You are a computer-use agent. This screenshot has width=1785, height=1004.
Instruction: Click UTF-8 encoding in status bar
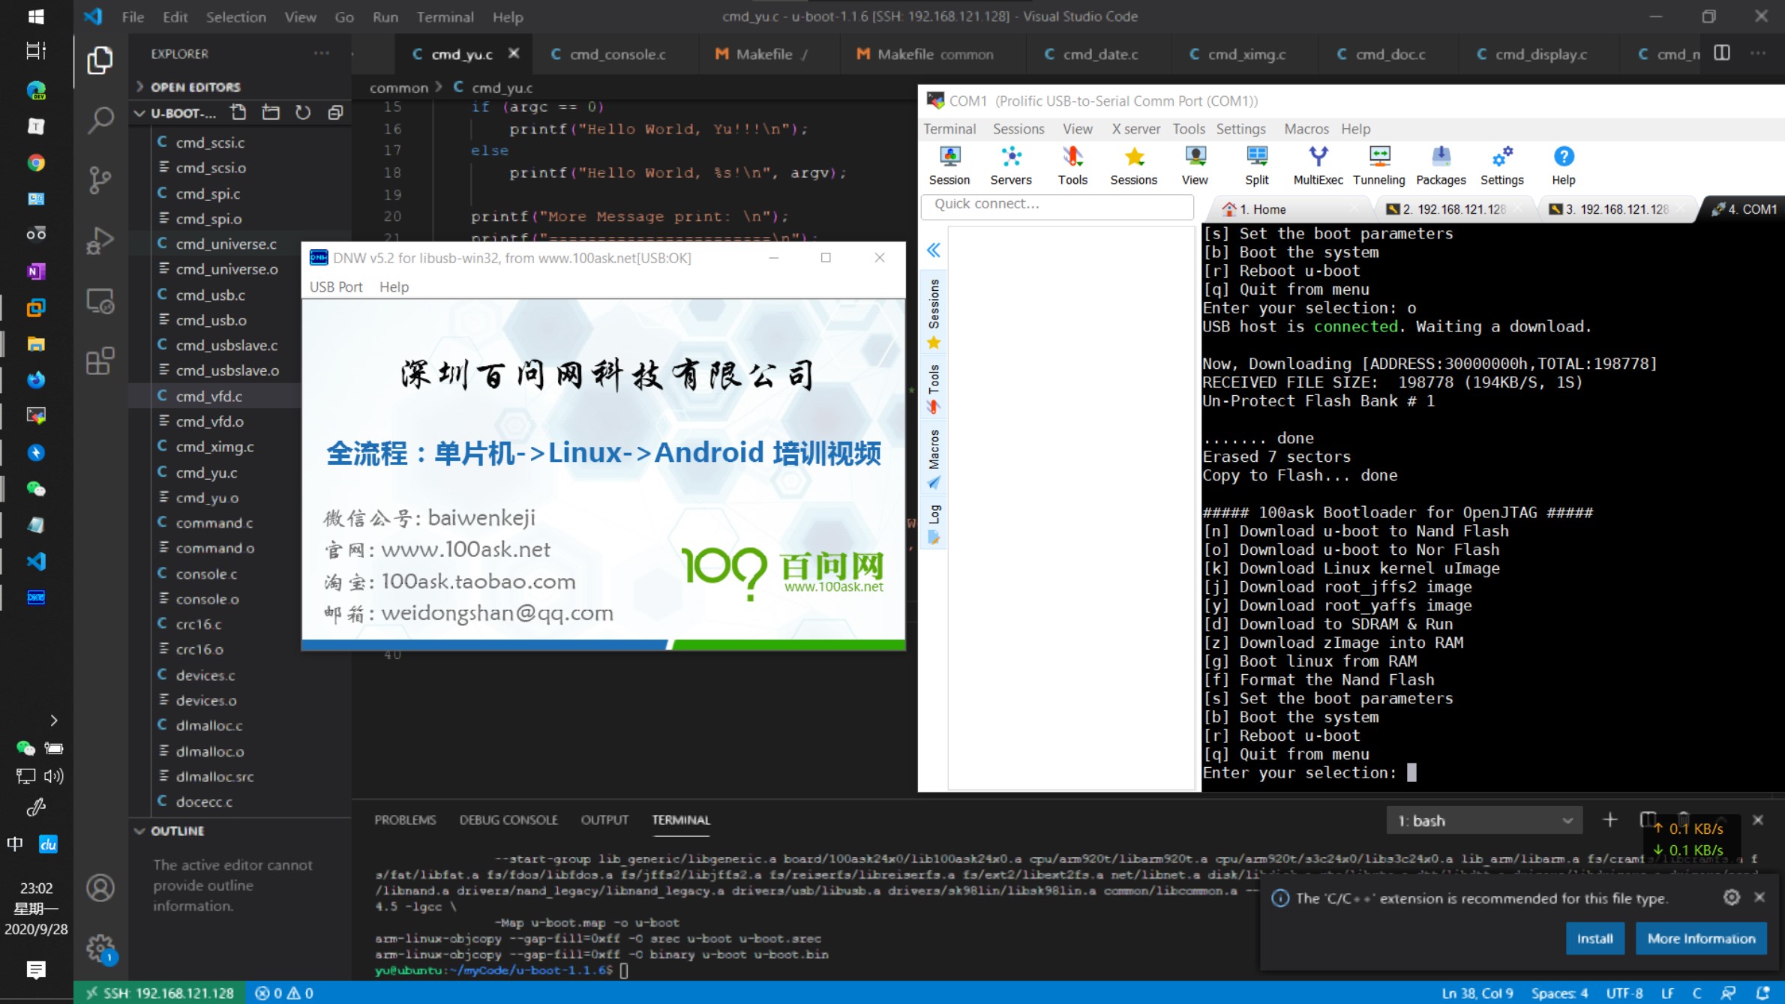pyautogui.click(x=1624, y=993)
